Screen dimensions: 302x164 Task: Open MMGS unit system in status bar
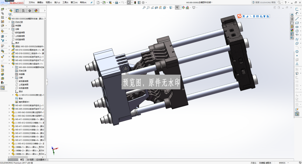pos(282,163)
